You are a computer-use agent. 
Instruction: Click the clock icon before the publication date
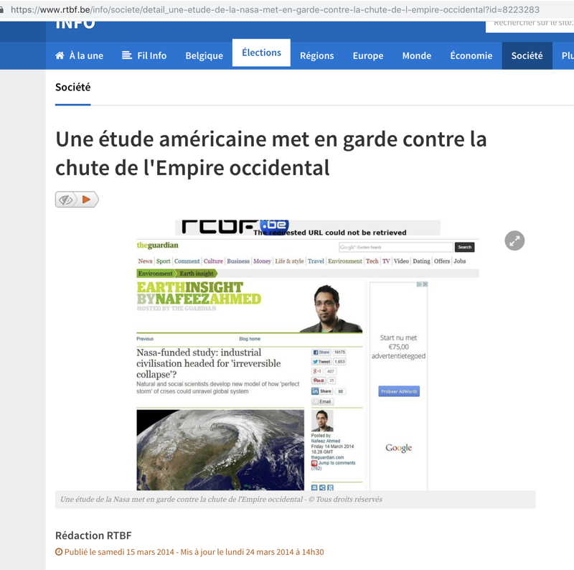[x=59, y=551]
